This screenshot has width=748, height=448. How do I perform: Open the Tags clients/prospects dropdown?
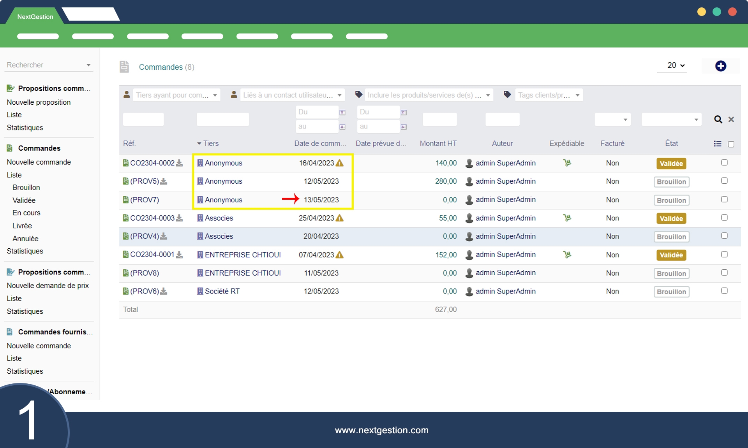[548, 95]
